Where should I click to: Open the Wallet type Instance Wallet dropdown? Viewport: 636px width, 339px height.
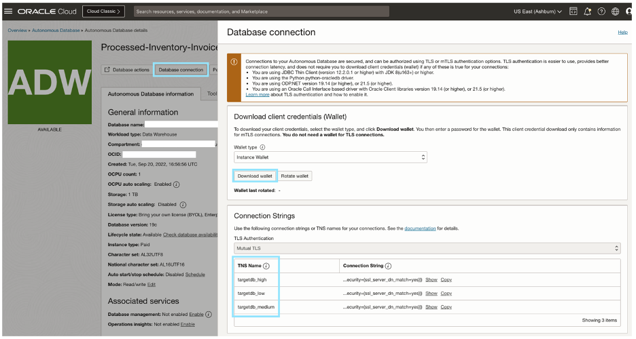coord(330,157)
